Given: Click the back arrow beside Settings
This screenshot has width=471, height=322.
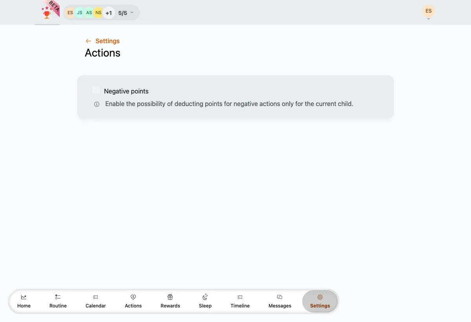Looking at the screenshot, I should click(88, 41).
